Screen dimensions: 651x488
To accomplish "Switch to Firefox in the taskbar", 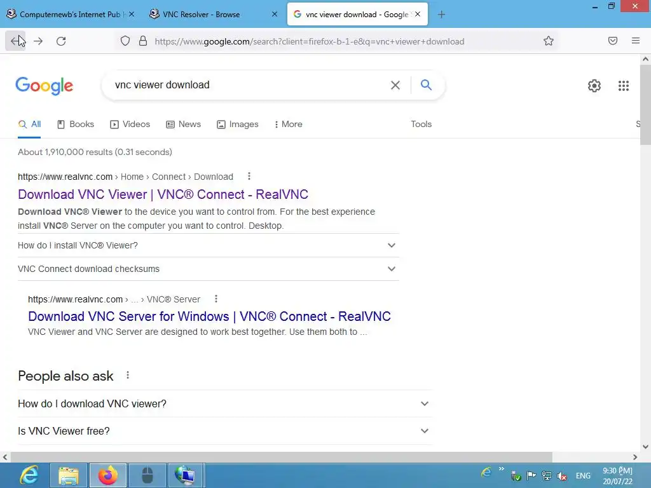I will 108,475.
